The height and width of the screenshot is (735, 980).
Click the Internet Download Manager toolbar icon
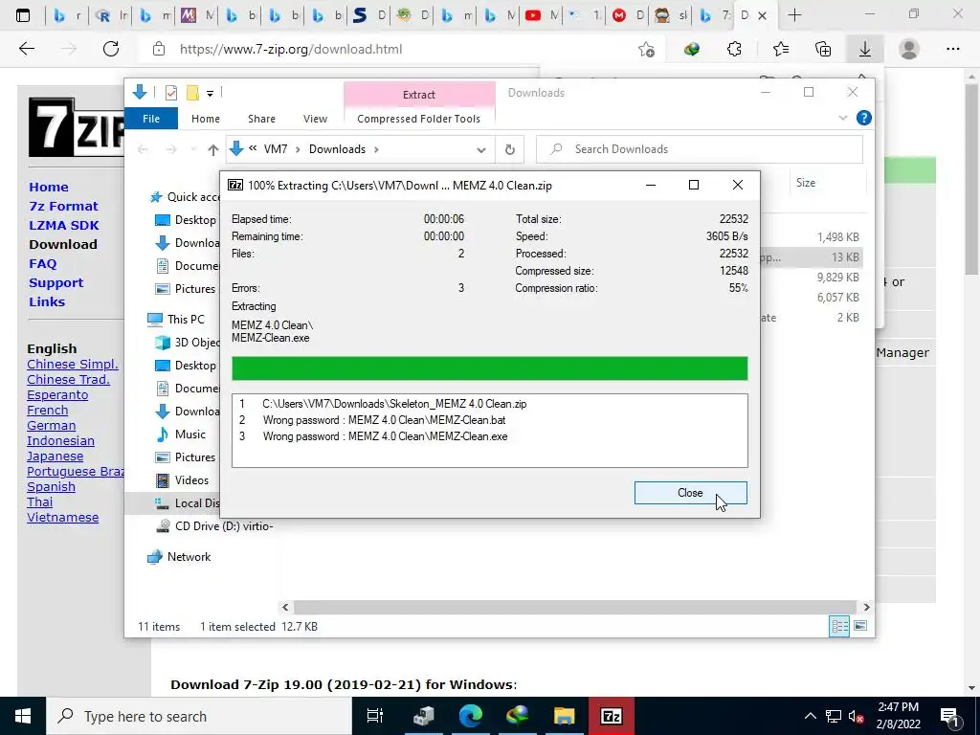691,49
